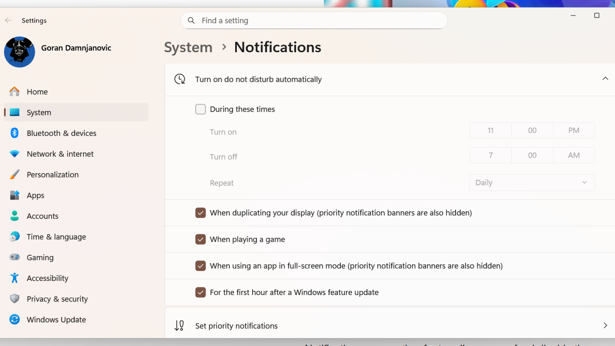Uncheck When duplicating your display
615x346 pixels.
[201, 213]
